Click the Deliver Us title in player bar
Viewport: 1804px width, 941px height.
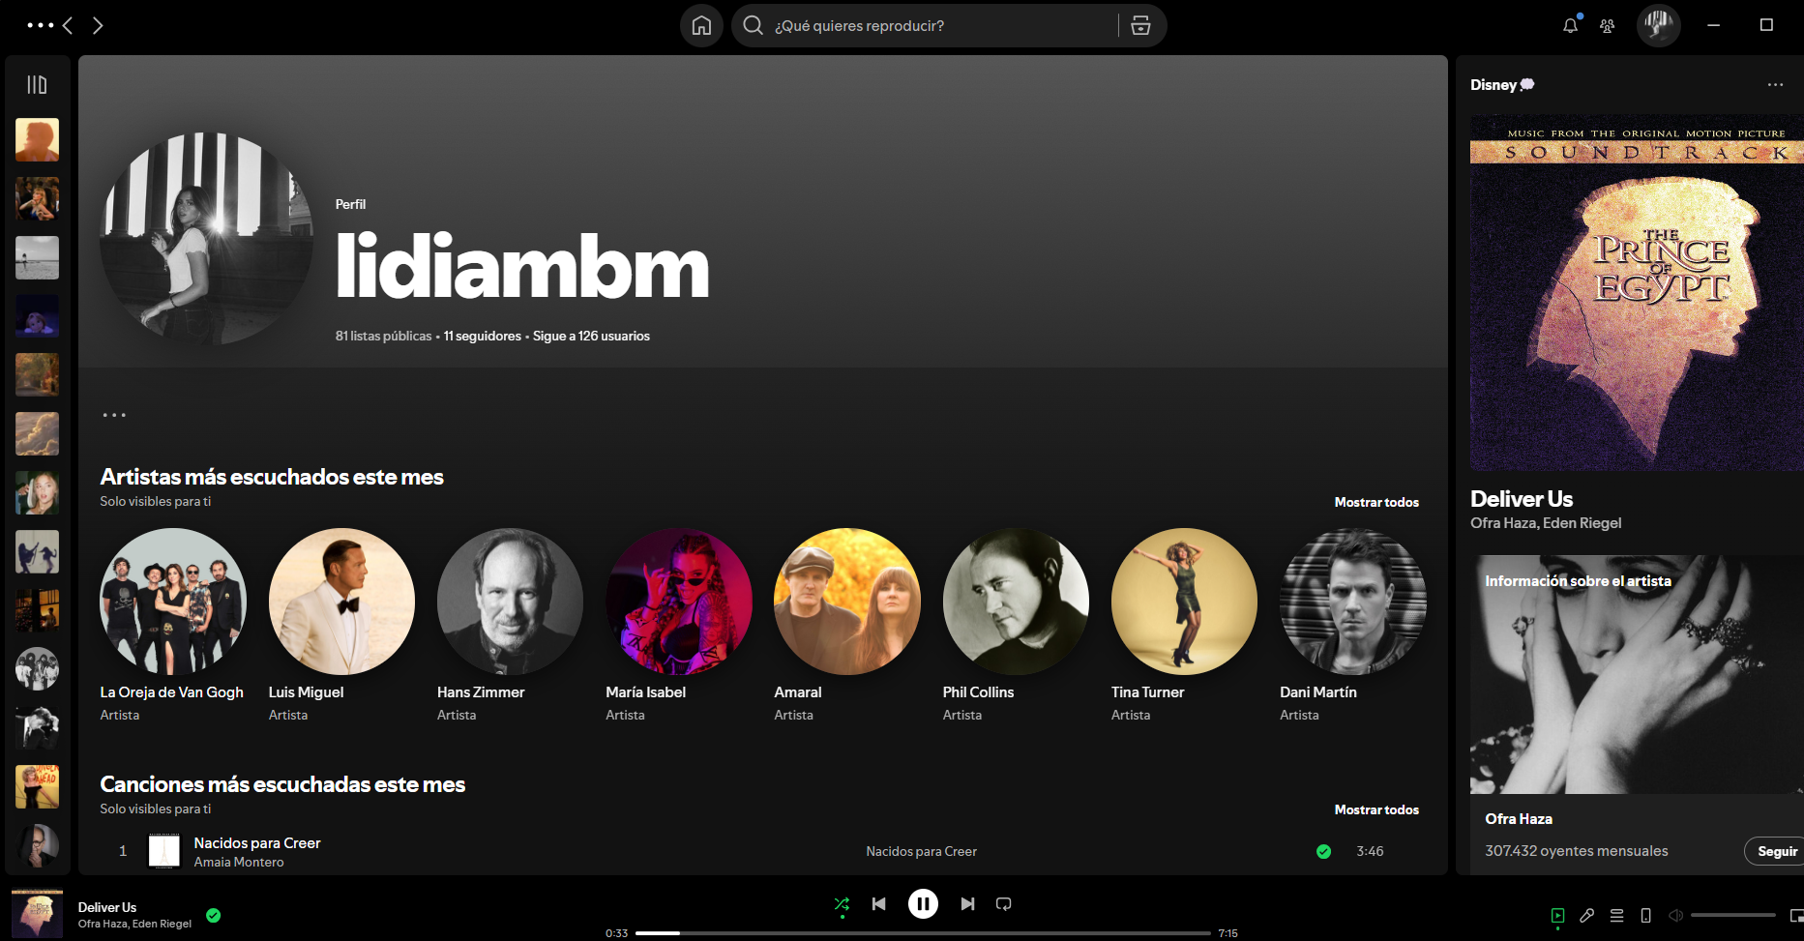tap(107, 907)
